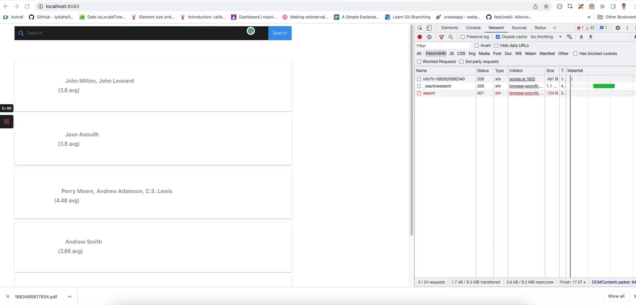Open the John Milton, John Leonard result card
The image size is (636, 305).
click(x=153, y=86)
